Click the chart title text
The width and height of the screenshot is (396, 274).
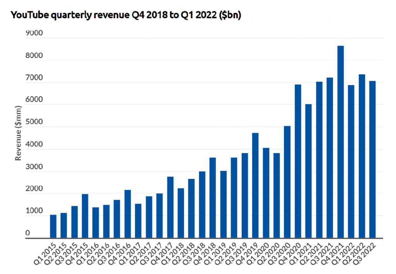coord(126,15)
